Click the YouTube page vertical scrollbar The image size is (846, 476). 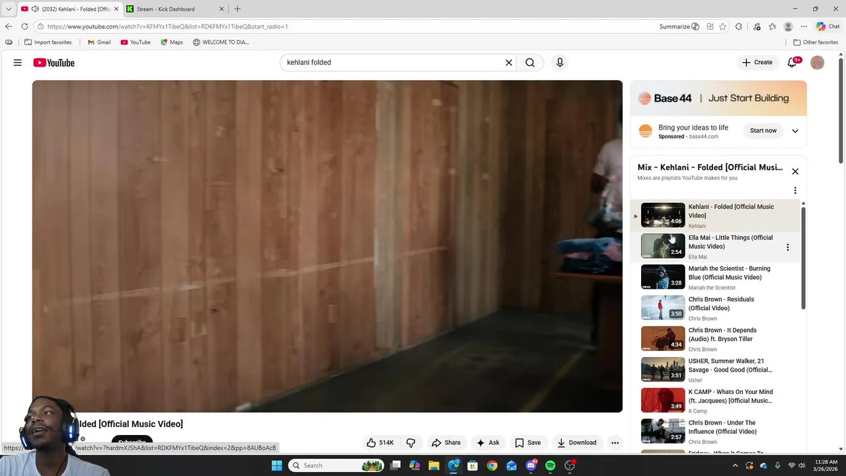click(x=841, y=111)
